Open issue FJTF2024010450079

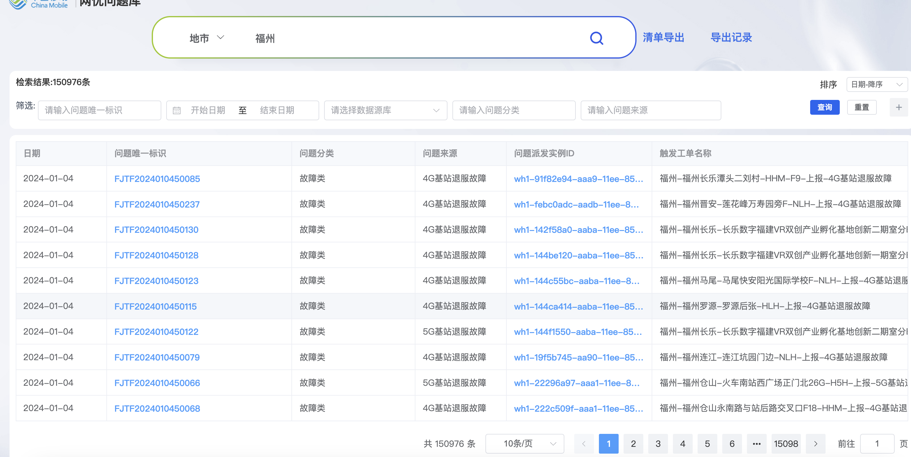[157, 357]
